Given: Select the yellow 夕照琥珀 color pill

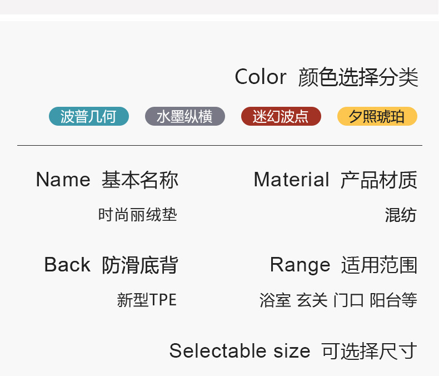Looking at the screenshot, I should [x=377, y=116].
